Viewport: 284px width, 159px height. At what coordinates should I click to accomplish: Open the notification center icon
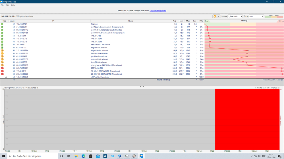click(279, 156)
